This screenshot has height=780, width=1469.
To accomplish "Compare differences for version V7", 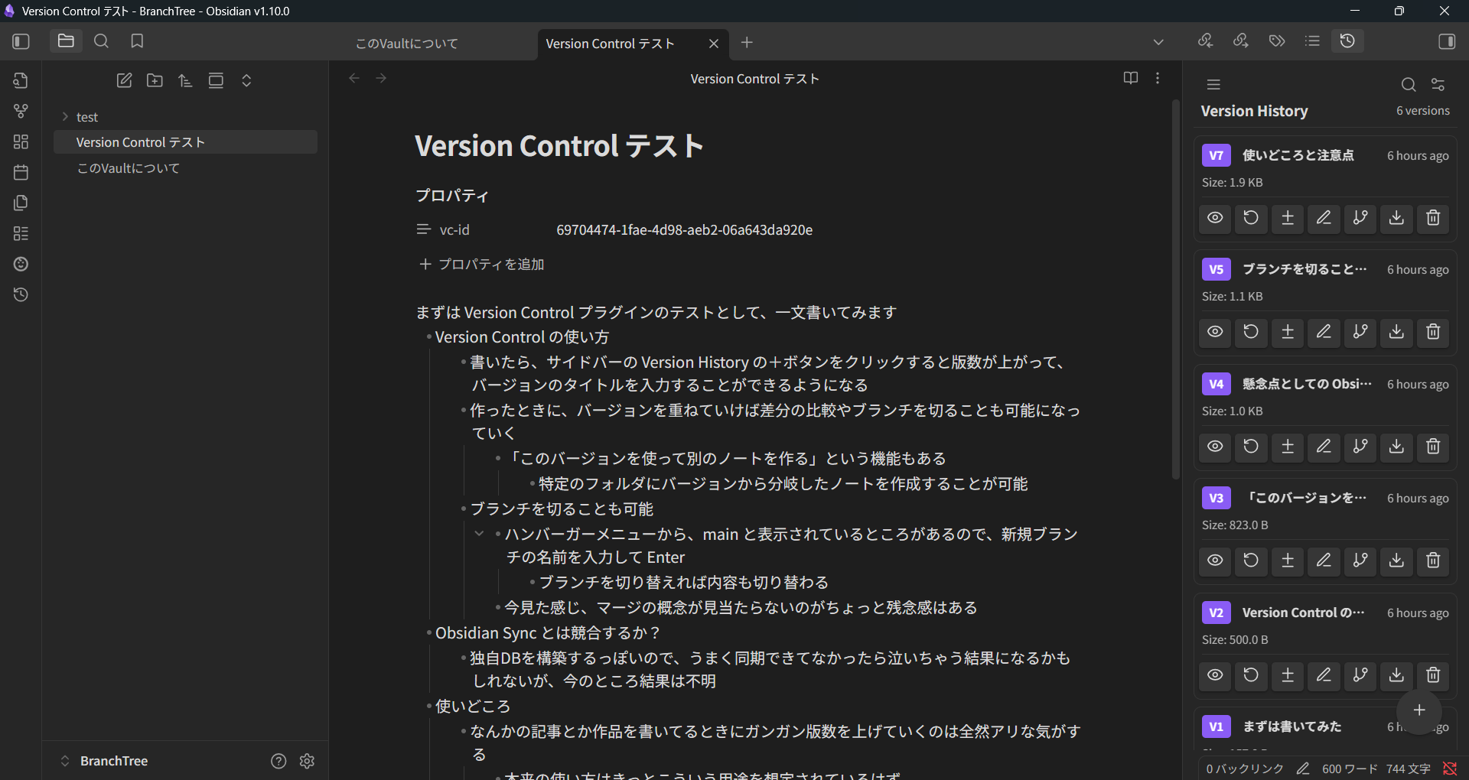I will click(x=1288, y=218).
